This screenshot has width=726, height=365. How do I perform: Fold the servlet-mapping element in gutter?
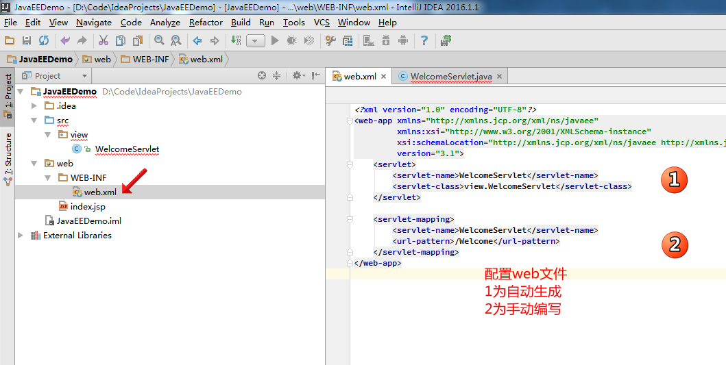click(x=350, y=219)
